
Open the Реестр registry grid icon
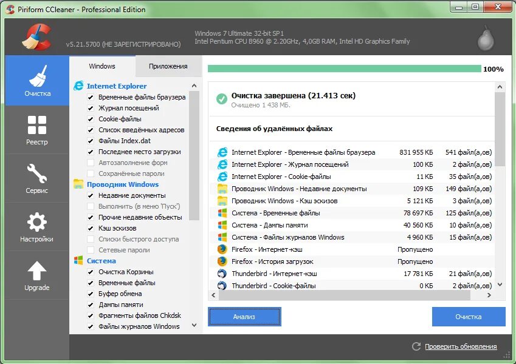click(37, 125)
